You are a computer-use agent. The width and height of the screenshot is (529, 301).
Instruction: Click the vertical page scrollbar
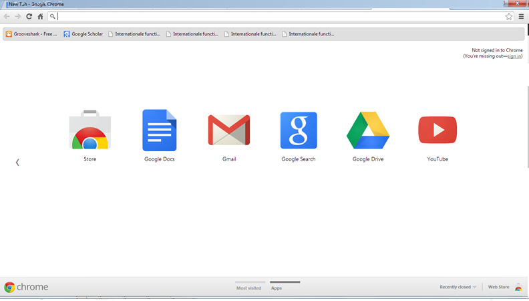pos(527,127)
